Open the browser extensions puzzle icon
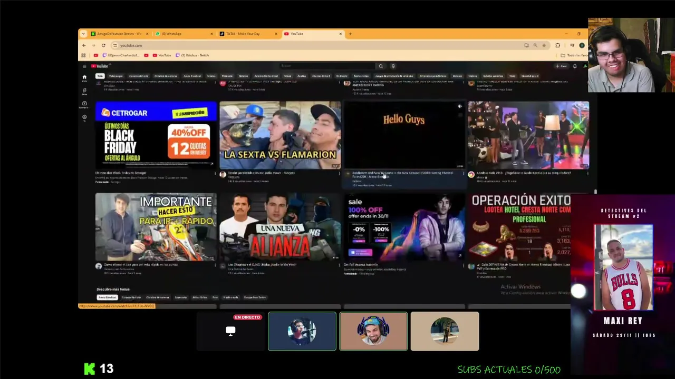Image resolution: width=675 pixels, height=379 pixels. pyautogui.click(x=557, y=45)
